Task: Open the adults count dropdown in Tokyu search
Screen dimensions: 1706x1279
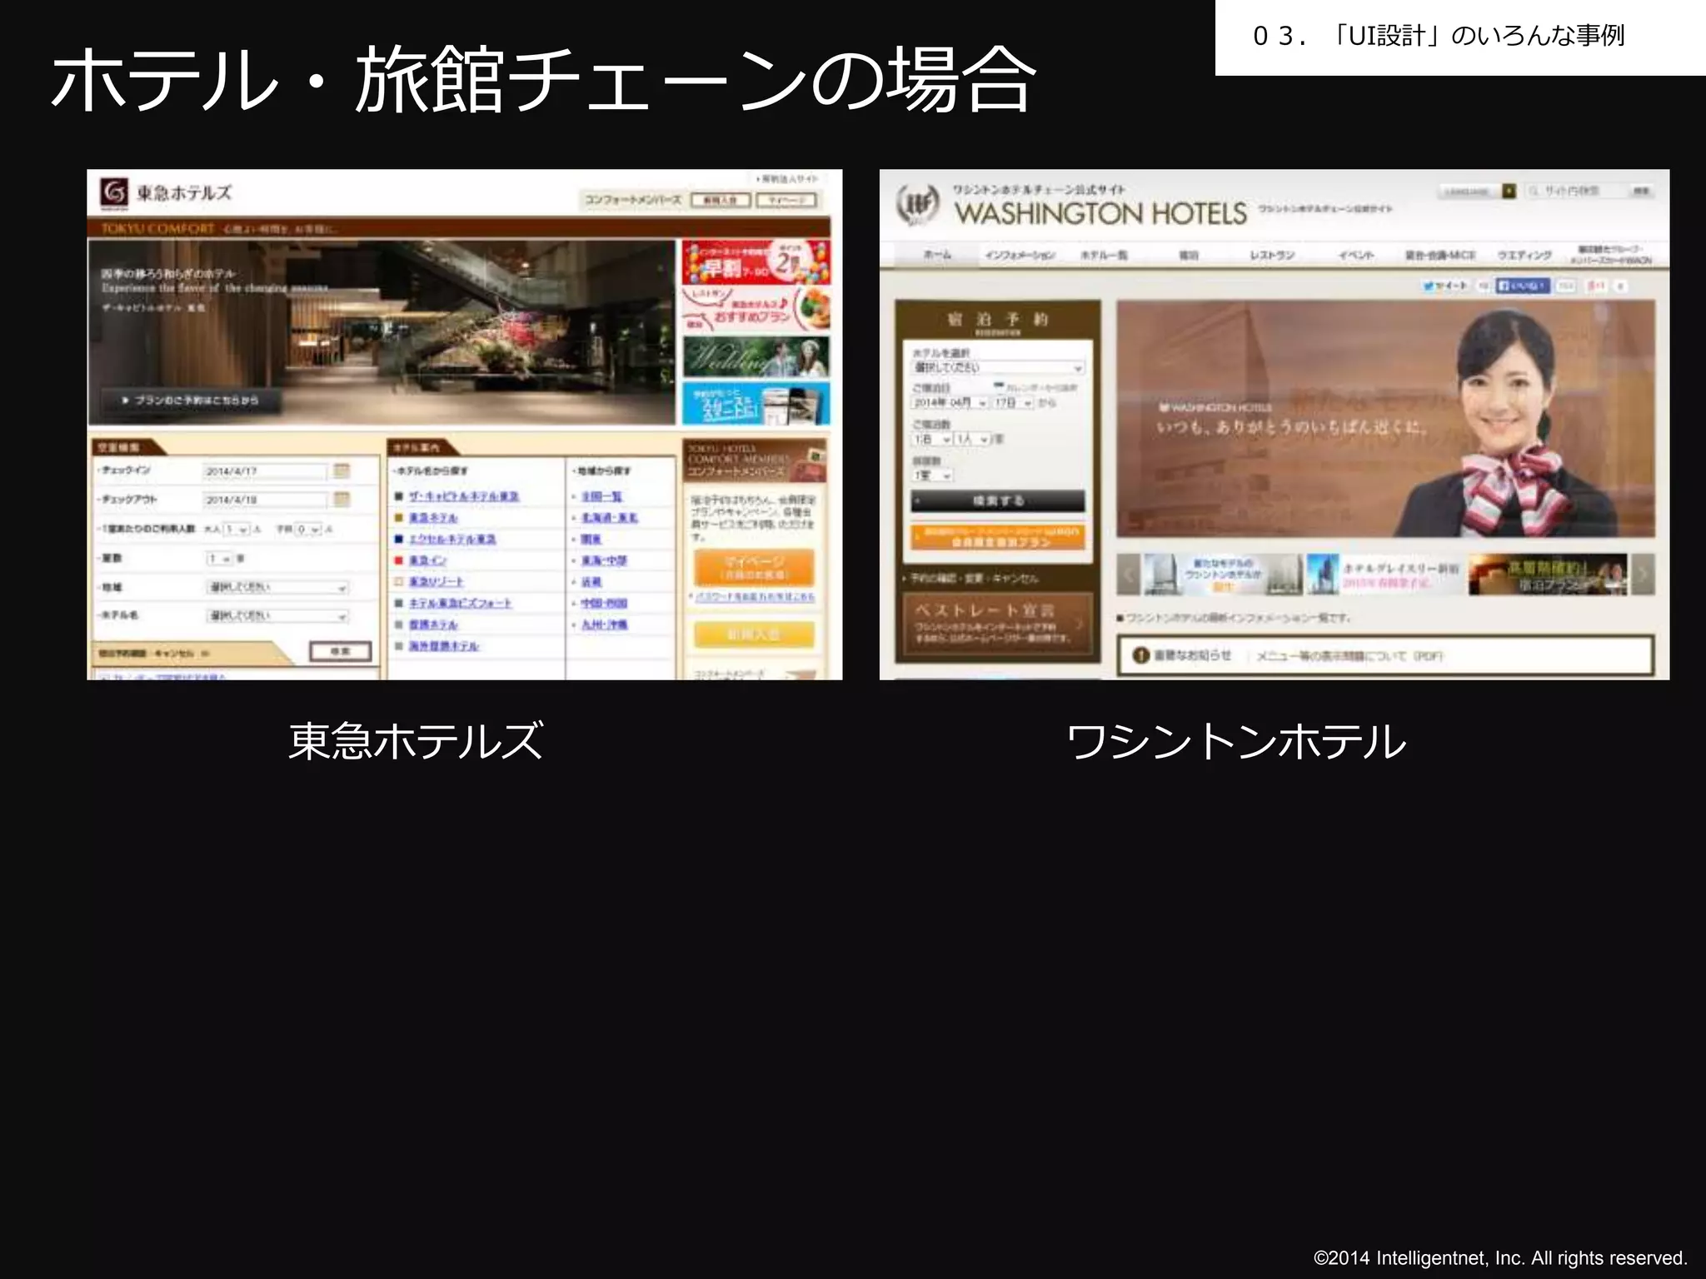Action: point(237,530)
